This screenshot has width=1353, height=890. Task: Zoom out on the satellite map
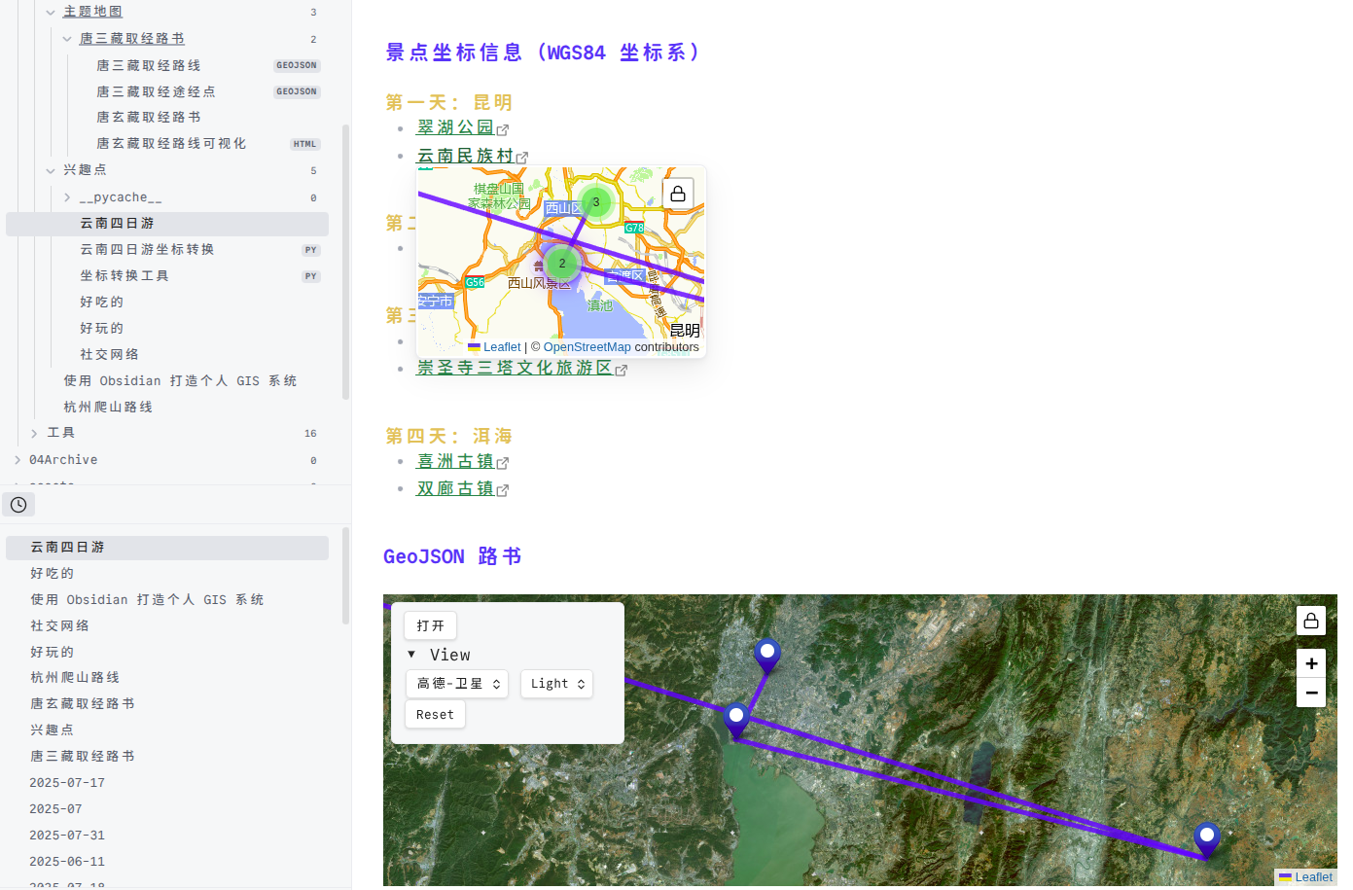(1310, 693)
